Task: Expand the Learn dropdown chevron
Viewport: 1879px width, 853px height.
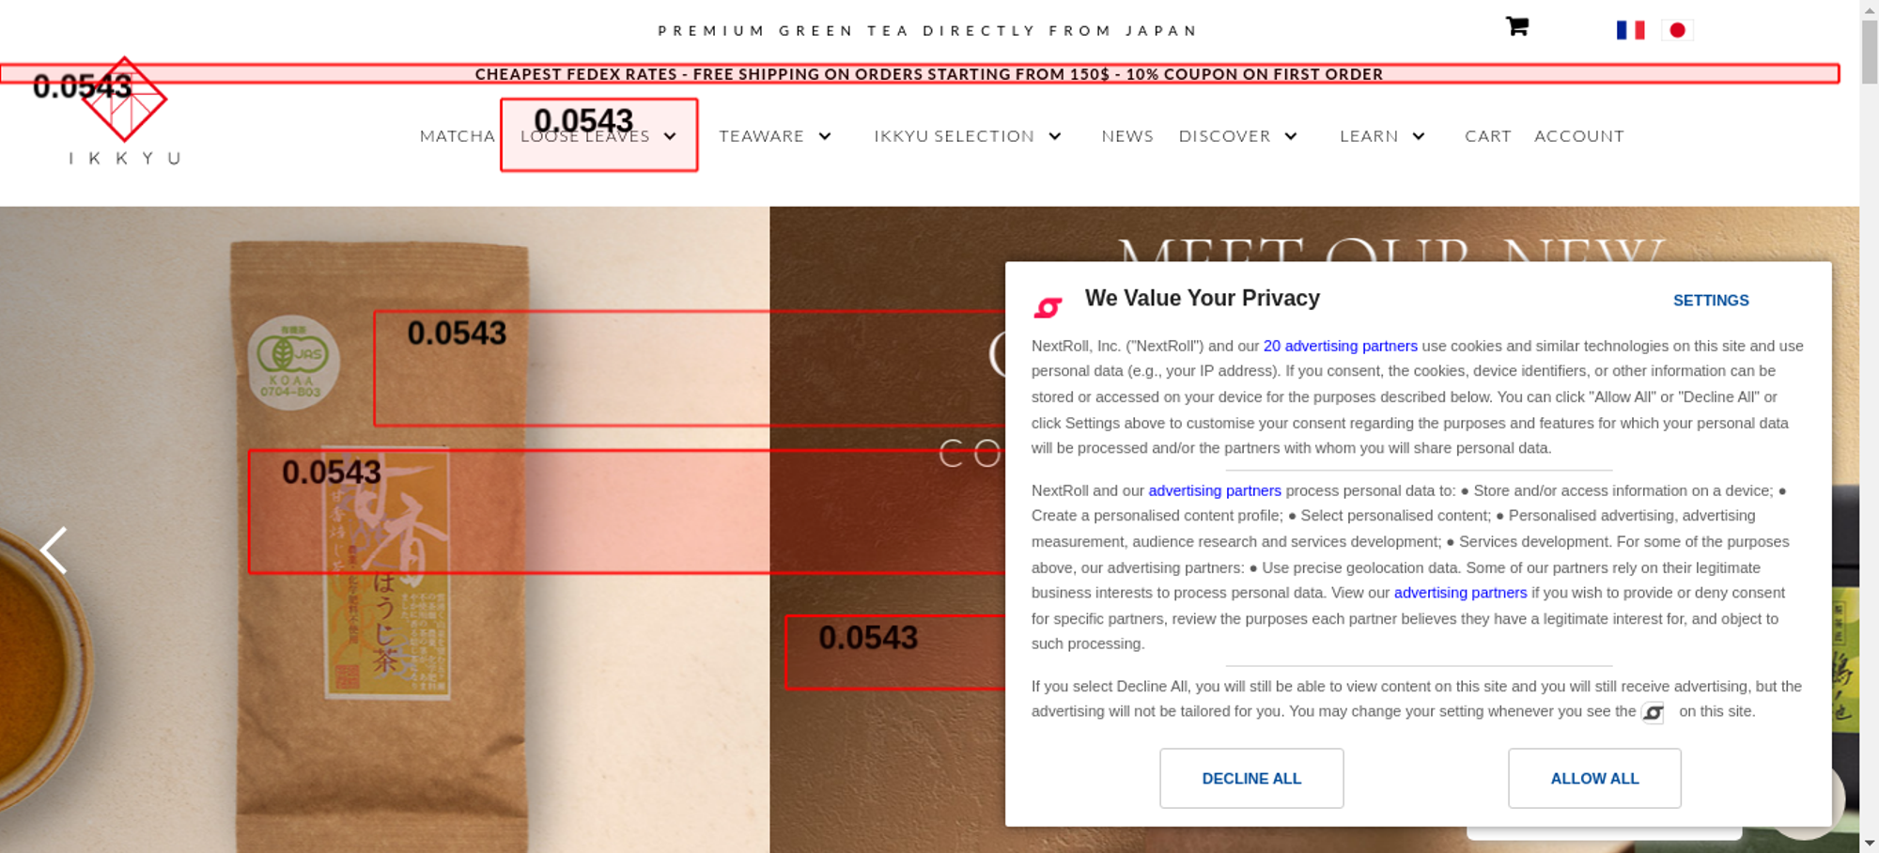Action: (x=1419, y=136)
